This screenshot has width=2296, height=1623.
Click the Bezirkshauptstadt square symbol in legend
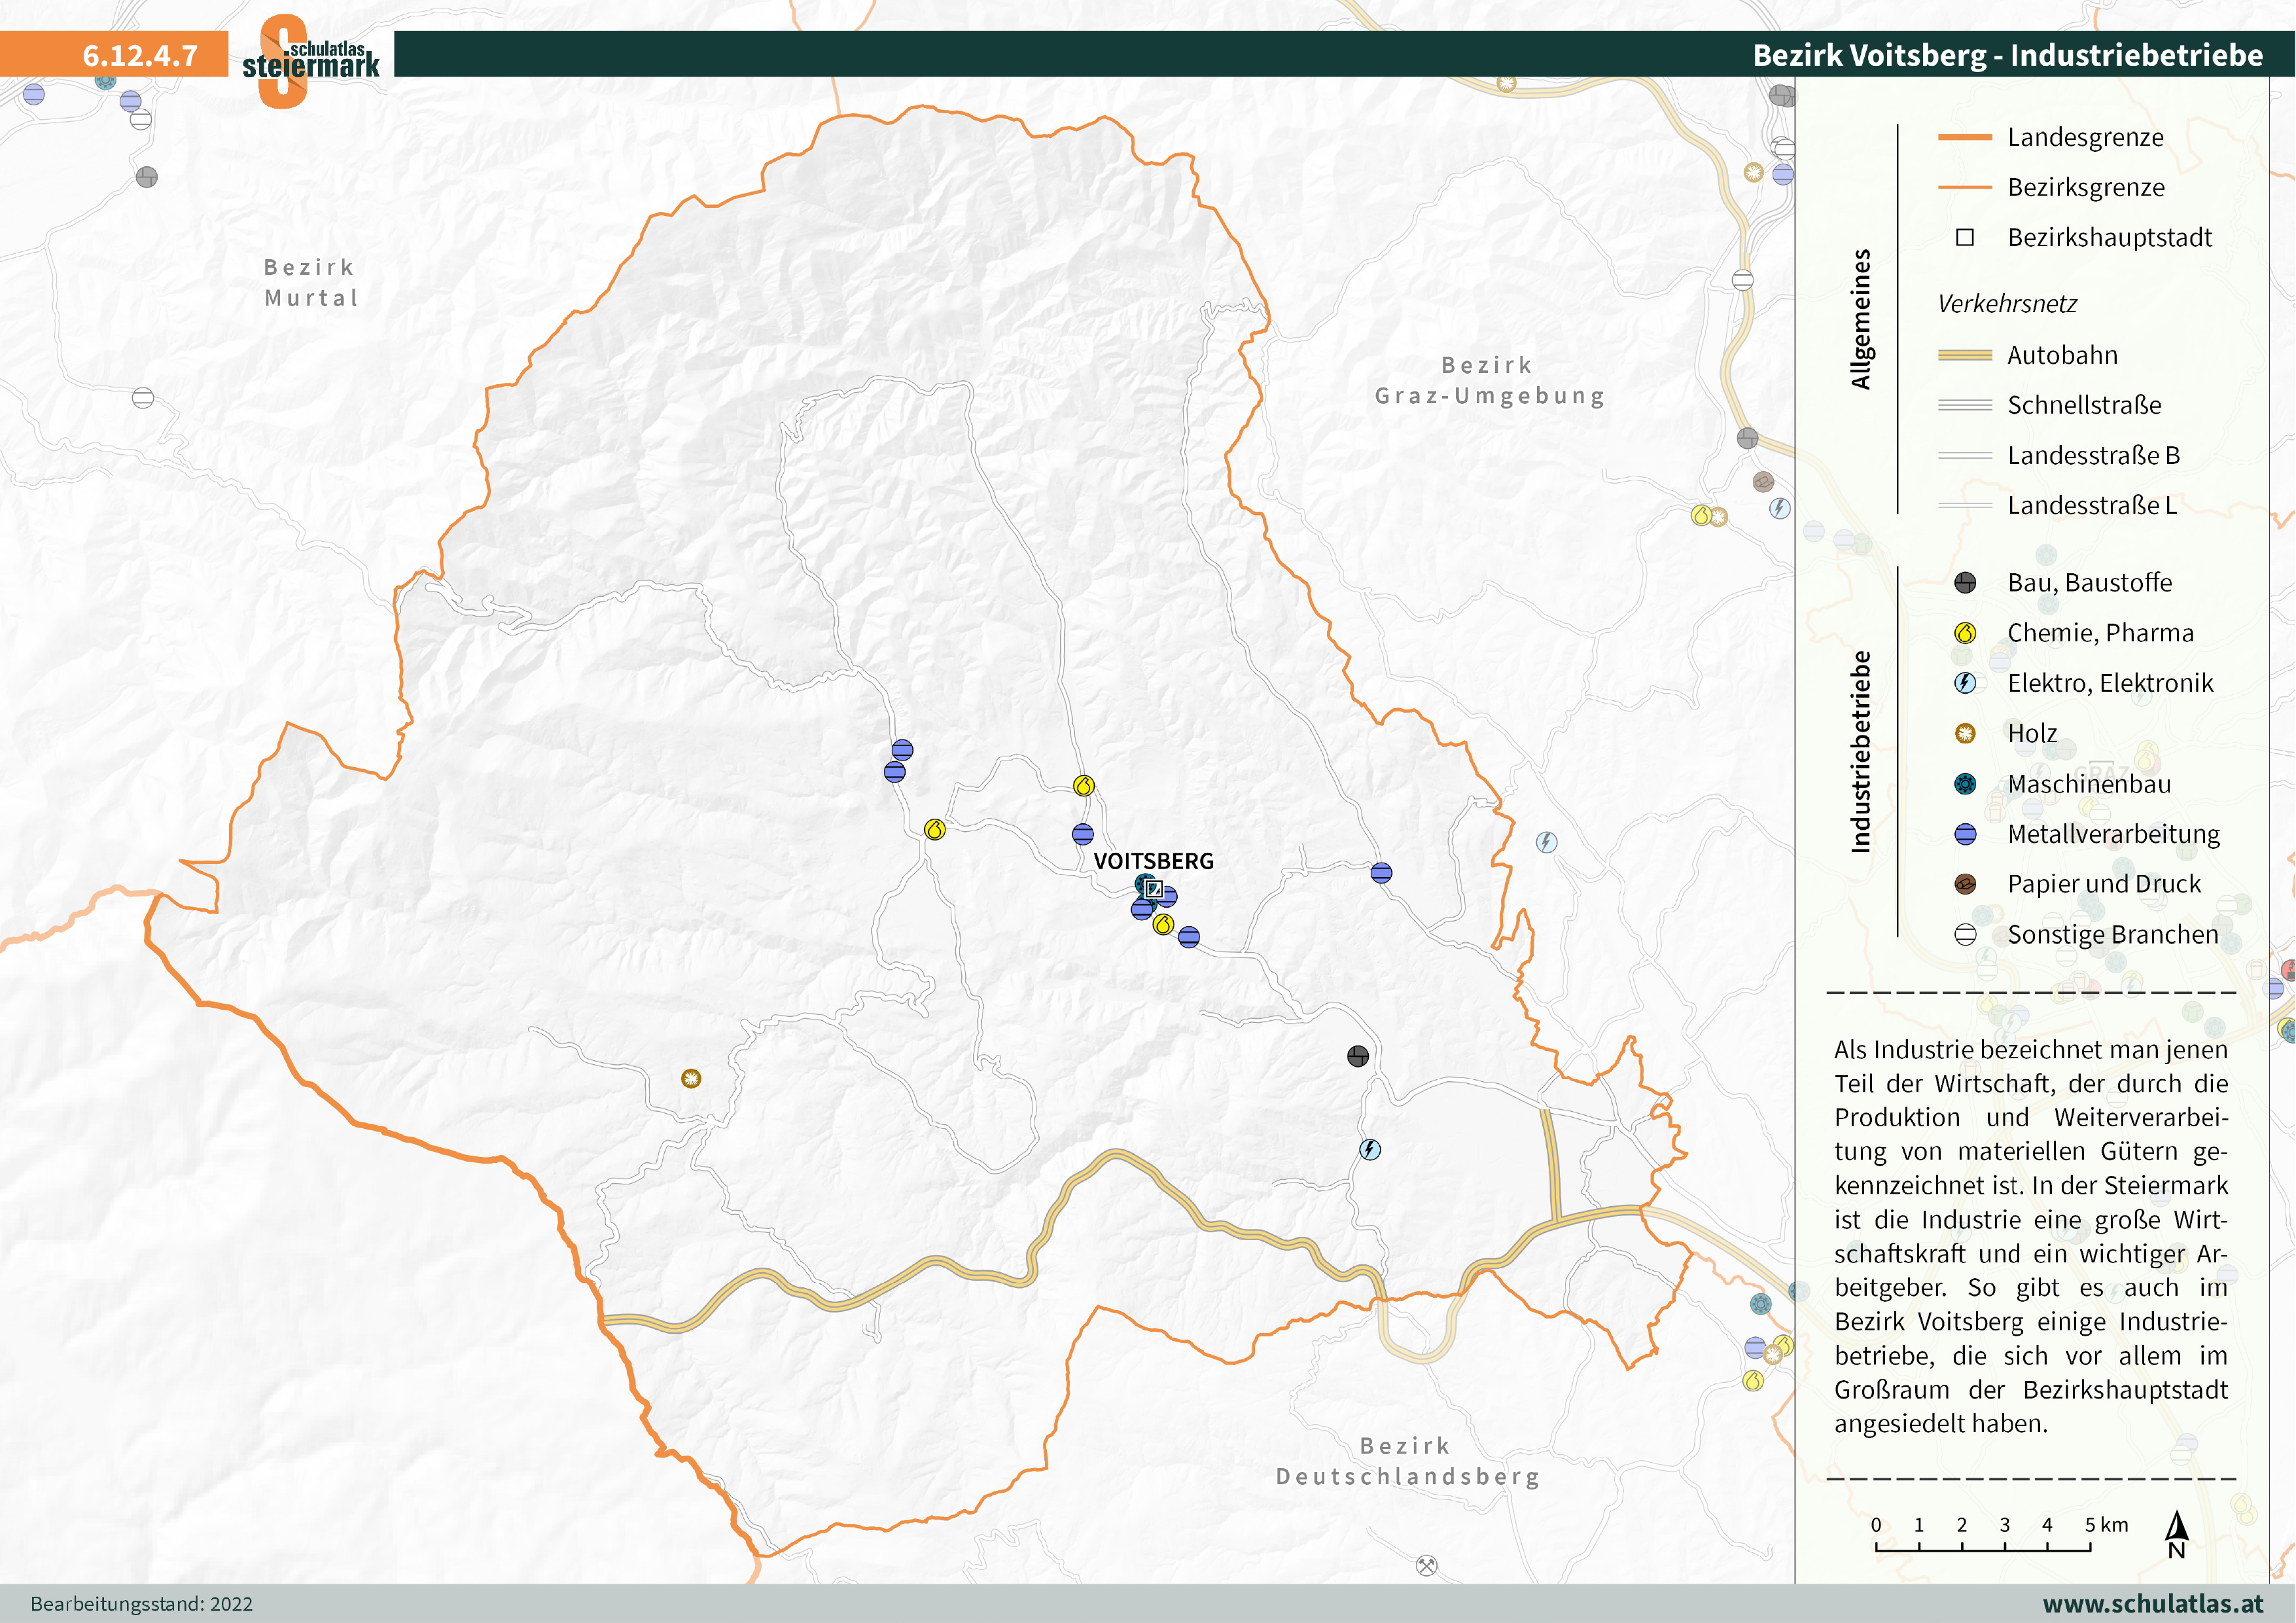(x=1964, y=238)
